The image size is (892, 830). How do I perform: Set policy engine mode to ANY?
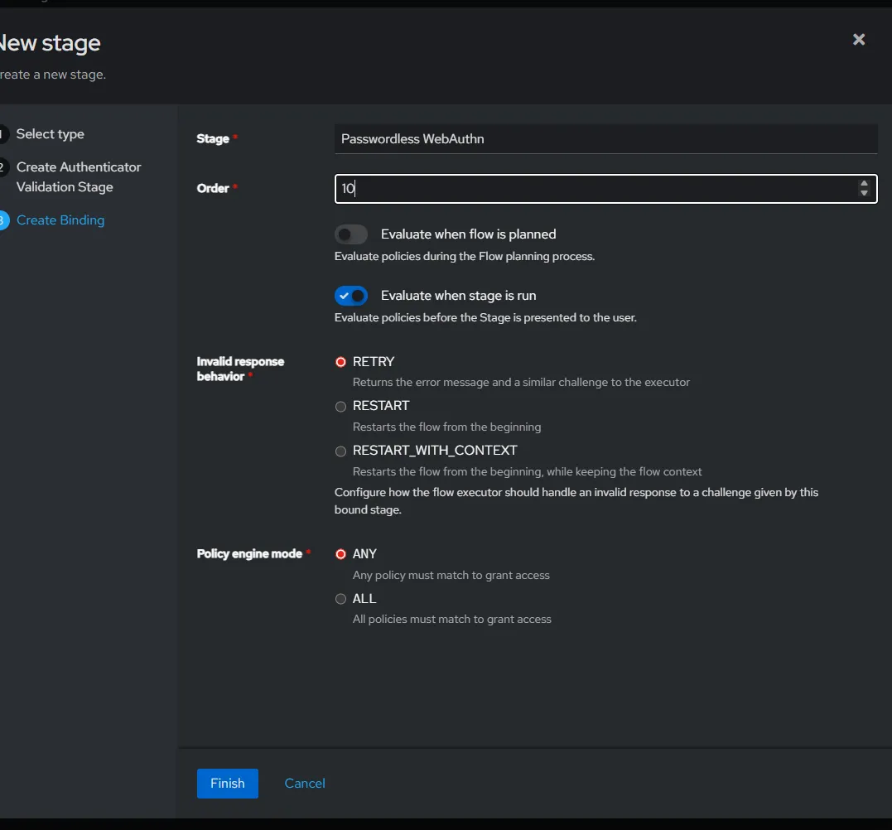[340, 554]
